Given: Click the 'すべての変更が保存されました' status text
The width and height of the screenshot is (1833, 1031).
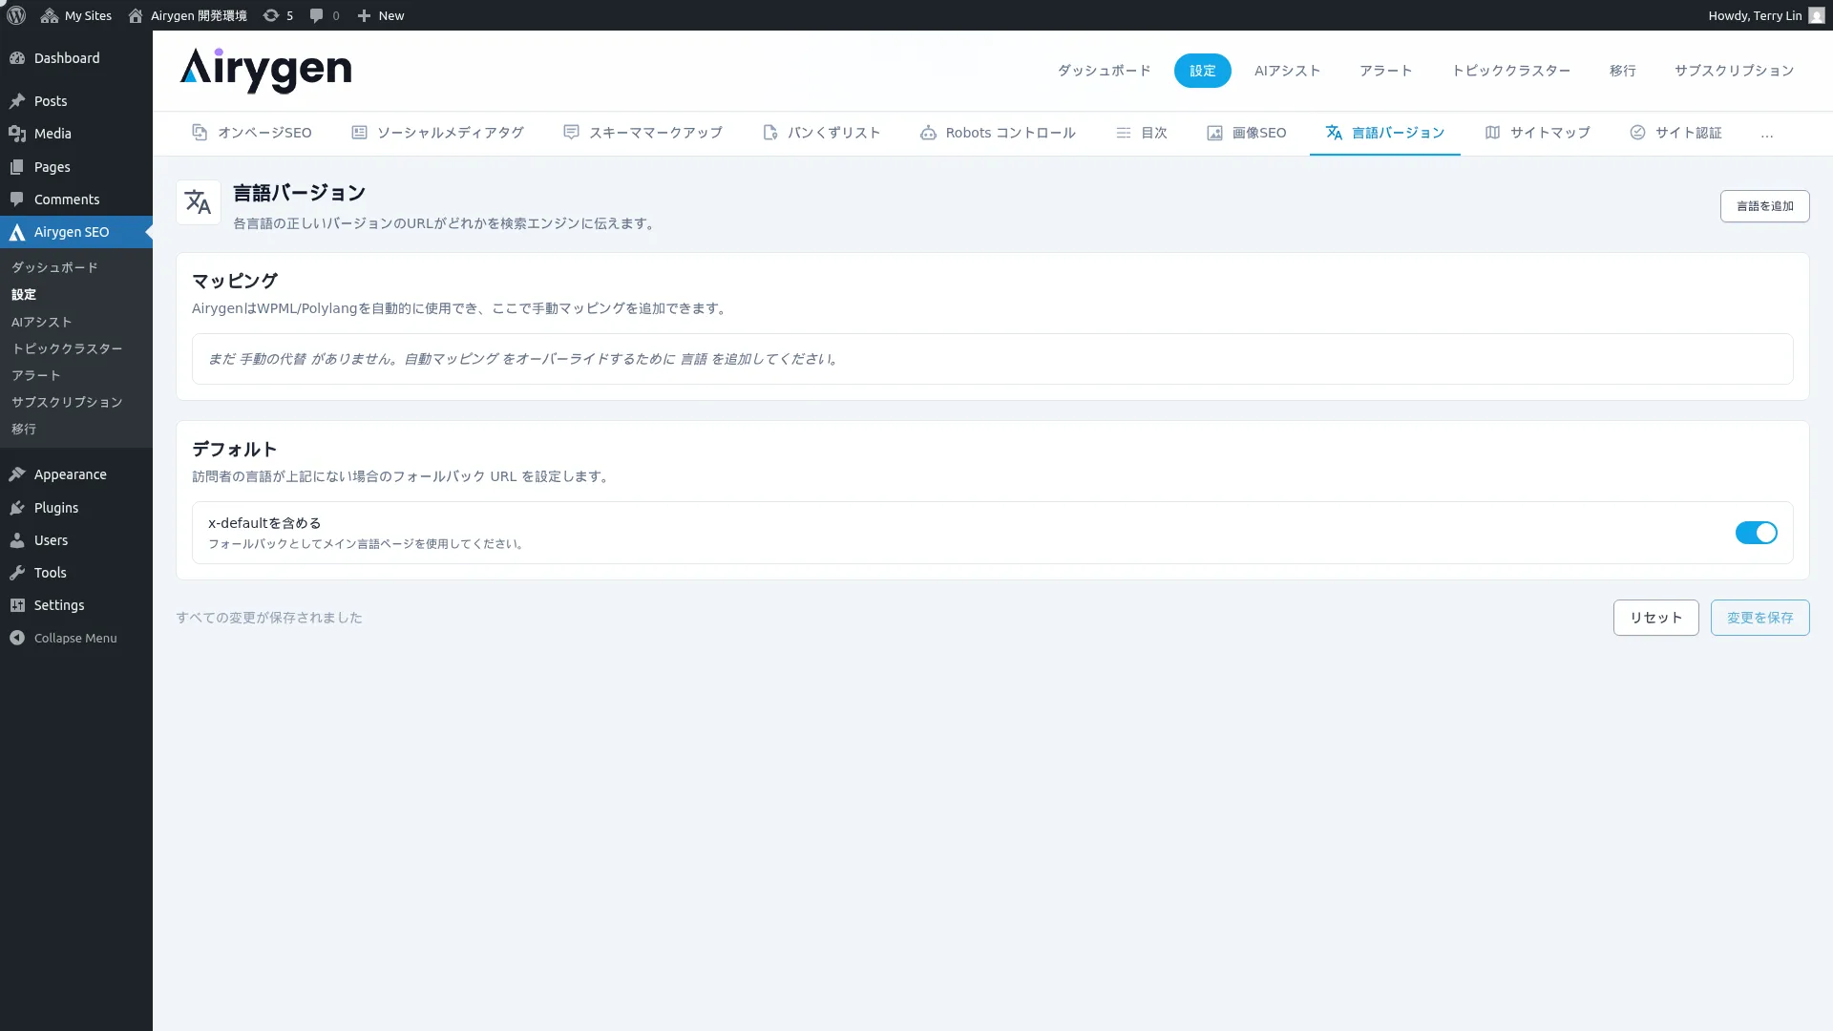Looking at the screenshot, I should [269, 618].
